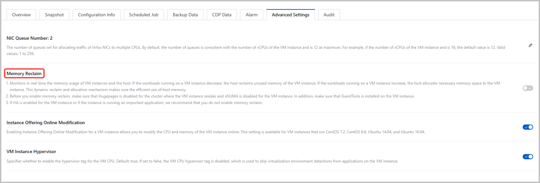Open the Overview tab
540x183 pixels.
point(21,15)
